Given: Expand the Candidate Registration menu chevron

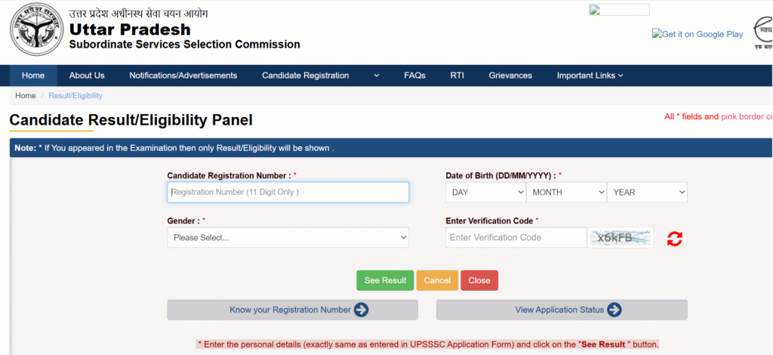Looking at the screenshot, I should coord(376,76).
